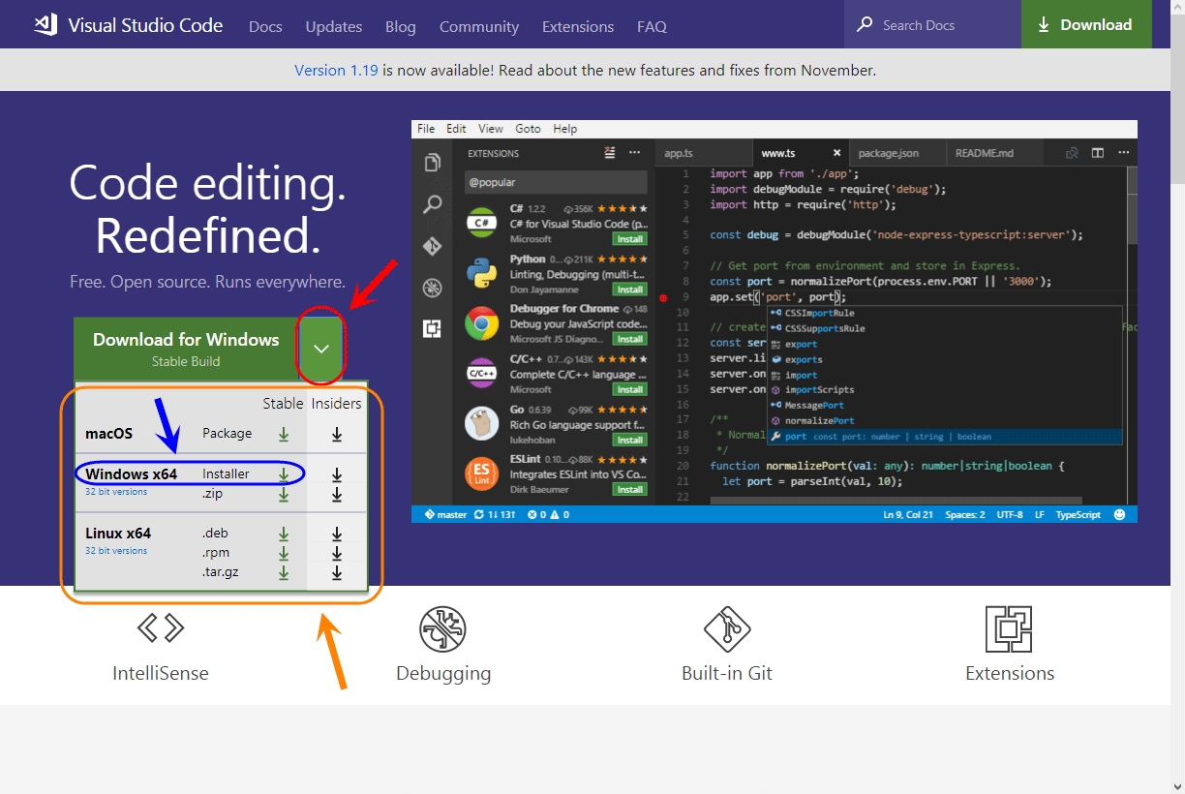The width and height of the screenshot is (1185, 794).
Task: Click the Built-in Git feature label
Action: click(727, 673)
